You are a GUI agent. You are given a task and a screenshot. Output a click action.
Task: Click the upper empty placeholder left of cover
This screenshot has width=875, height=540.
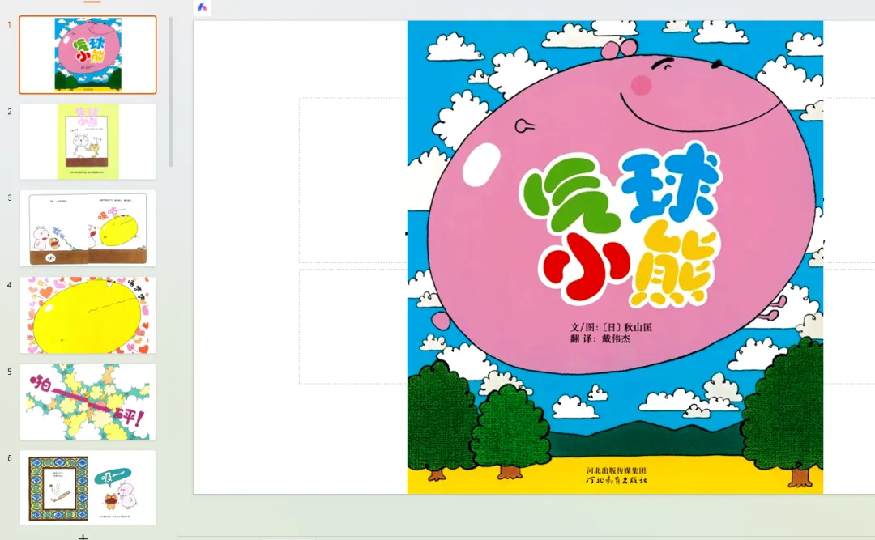[x=353, y=181]
